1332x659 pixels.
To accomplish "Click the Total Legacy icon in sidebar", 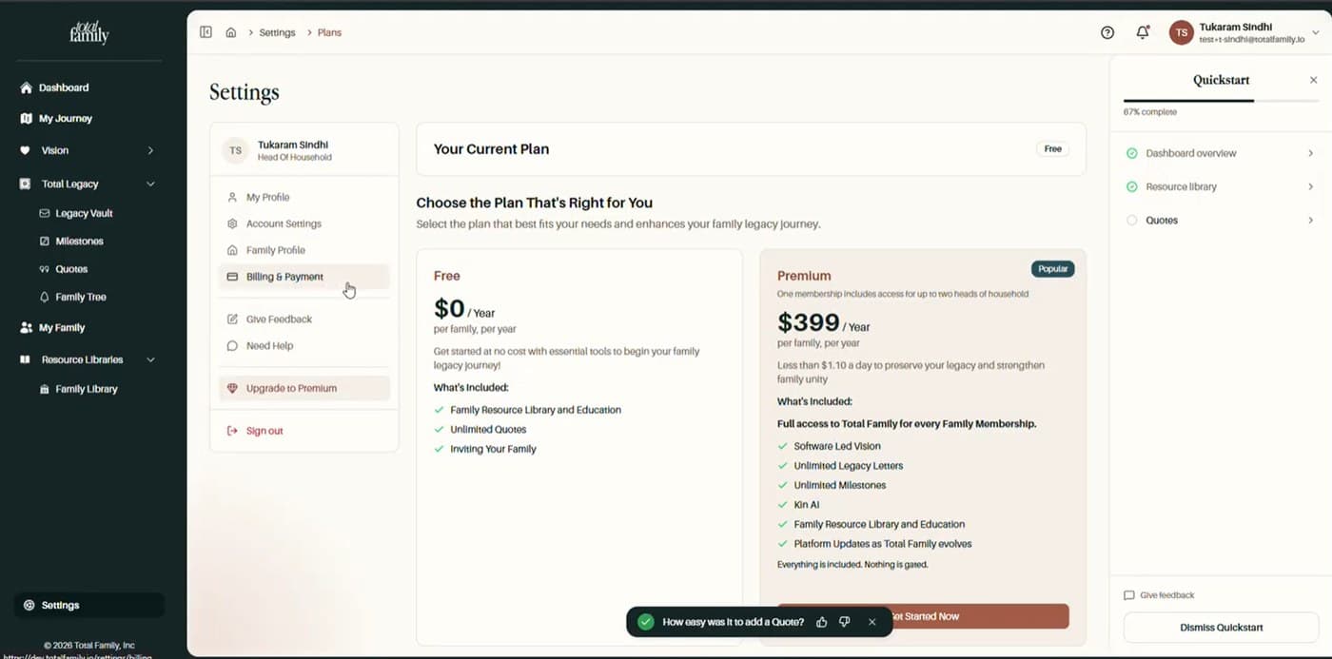I will [x=26, y=184].
